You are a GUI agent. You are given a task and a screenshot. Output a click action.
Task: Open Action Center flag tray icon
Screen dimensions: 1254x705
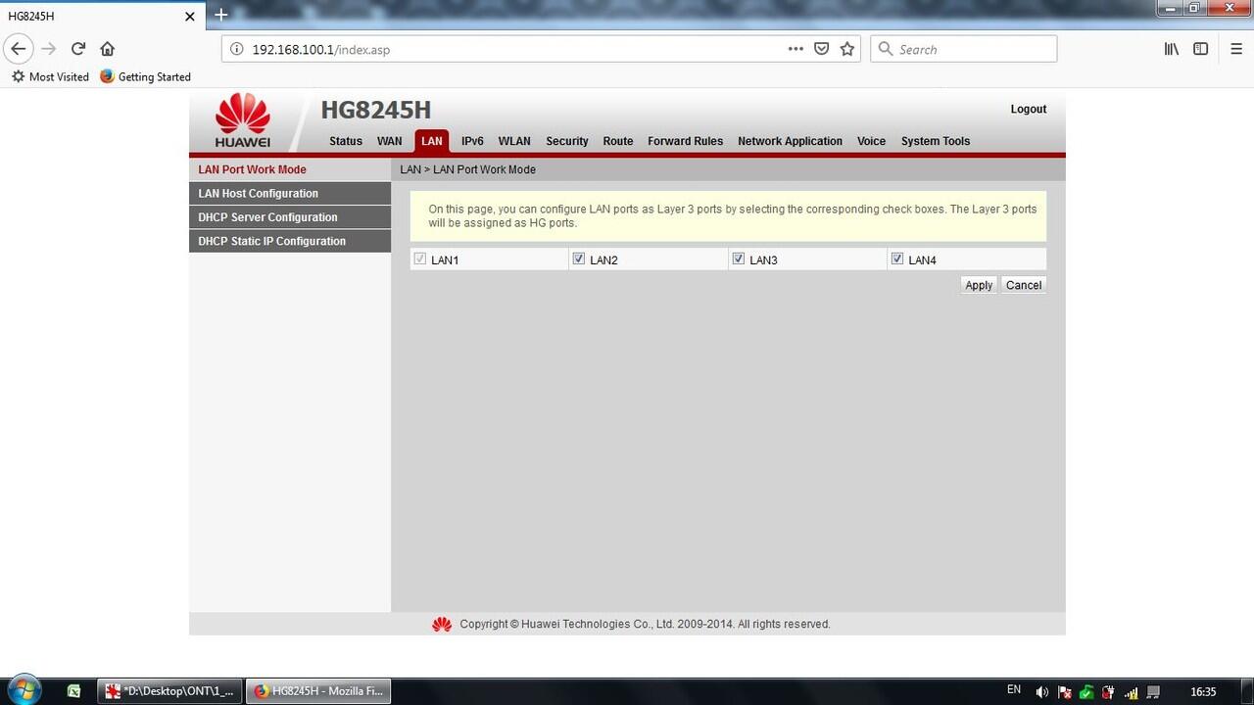1064,692
